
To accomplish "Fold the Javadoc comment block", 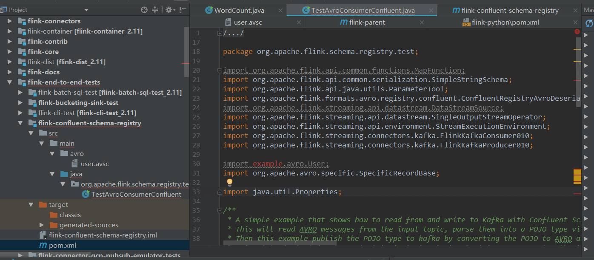I will click(x=220, y=210).
